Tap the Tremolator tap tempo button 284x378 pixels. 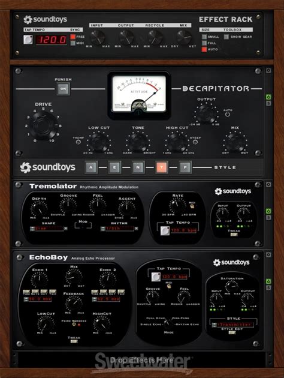pos(165,231)
